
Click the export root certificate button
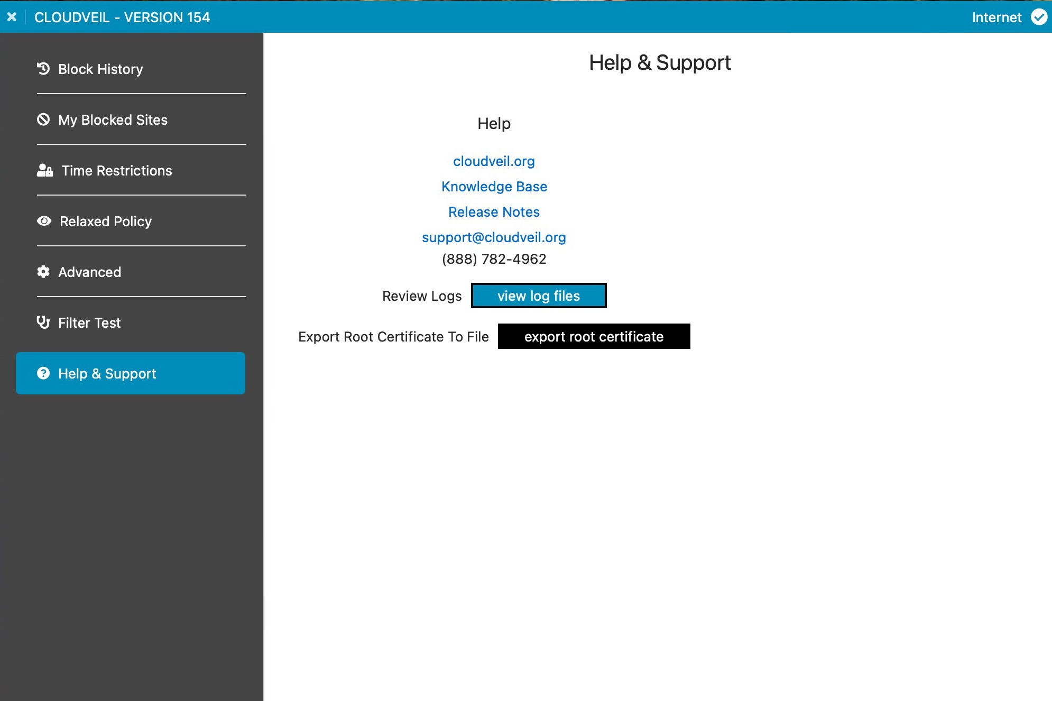click(594, 336)
